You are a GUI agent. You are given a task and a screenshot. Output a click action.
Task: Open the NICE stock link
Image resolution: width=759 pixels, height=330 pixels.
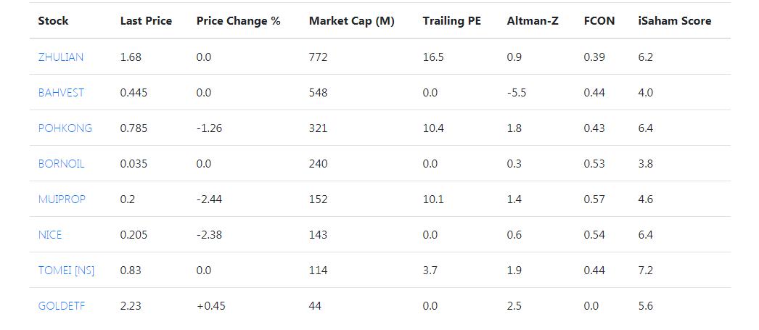click(x=50, y=235)
